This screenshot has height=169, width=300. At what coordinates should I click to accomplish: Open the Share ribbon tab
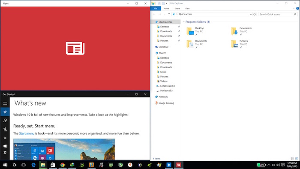pos(177,9)
